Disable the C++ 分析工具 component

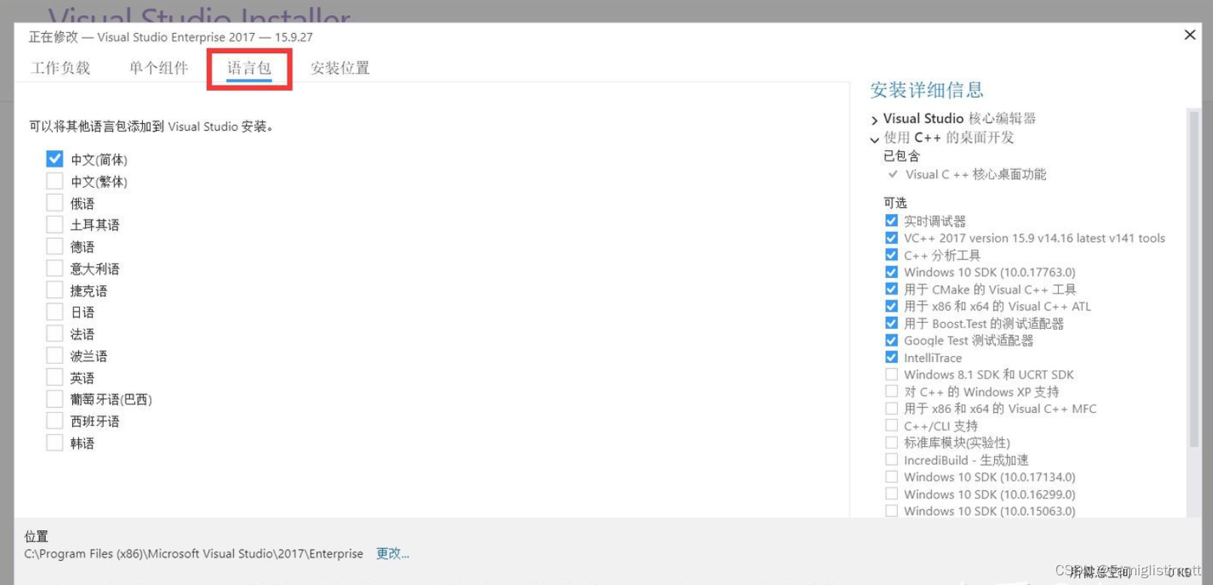[x=891, y=255]
